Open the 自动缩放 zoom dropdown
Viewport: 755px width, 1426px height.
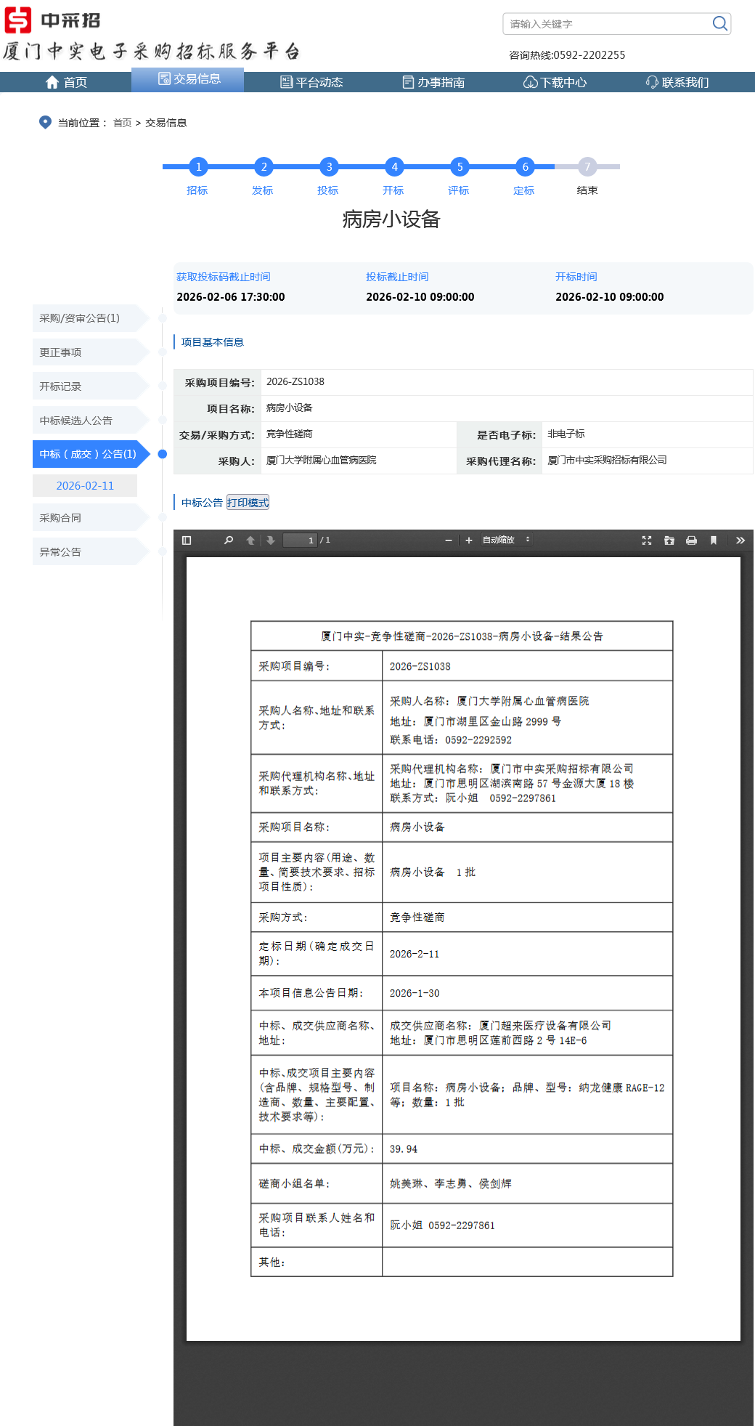[507, 540]
